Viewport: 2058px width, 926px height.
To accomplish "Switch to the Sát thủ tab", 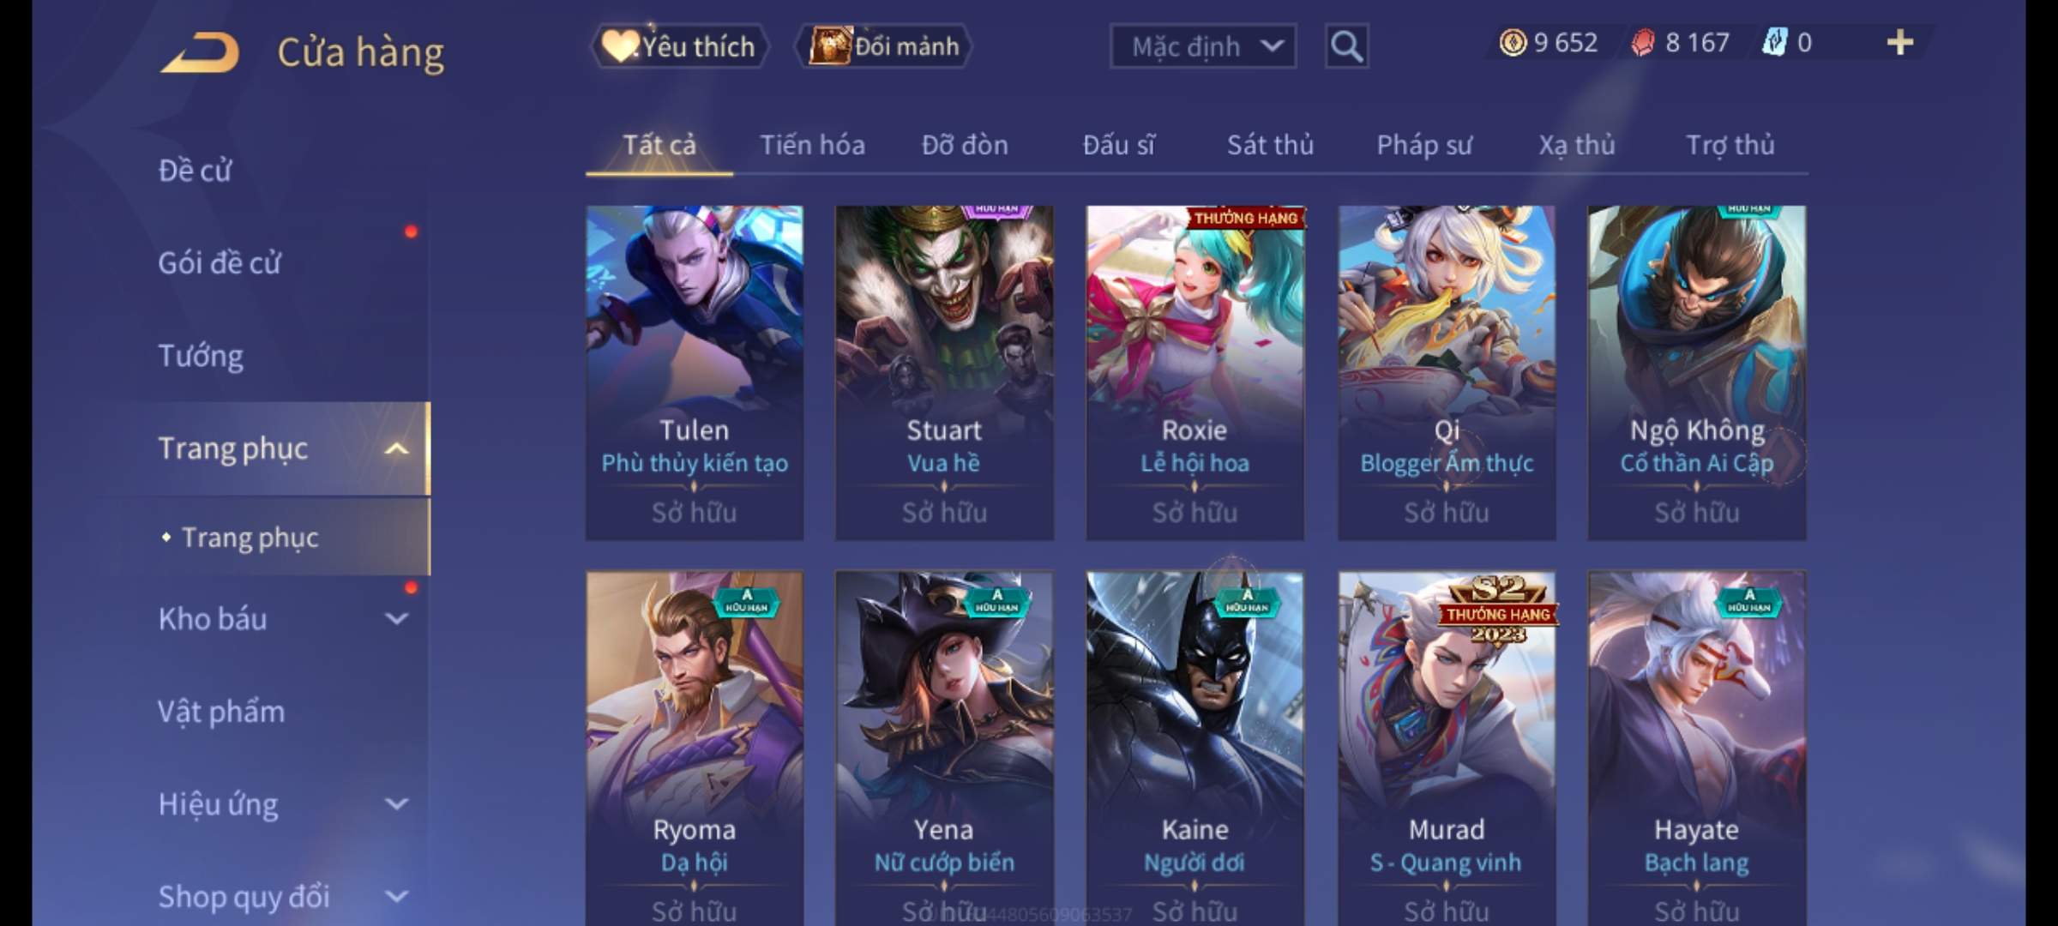I will pyautogui.click(x=1270, y=145).
